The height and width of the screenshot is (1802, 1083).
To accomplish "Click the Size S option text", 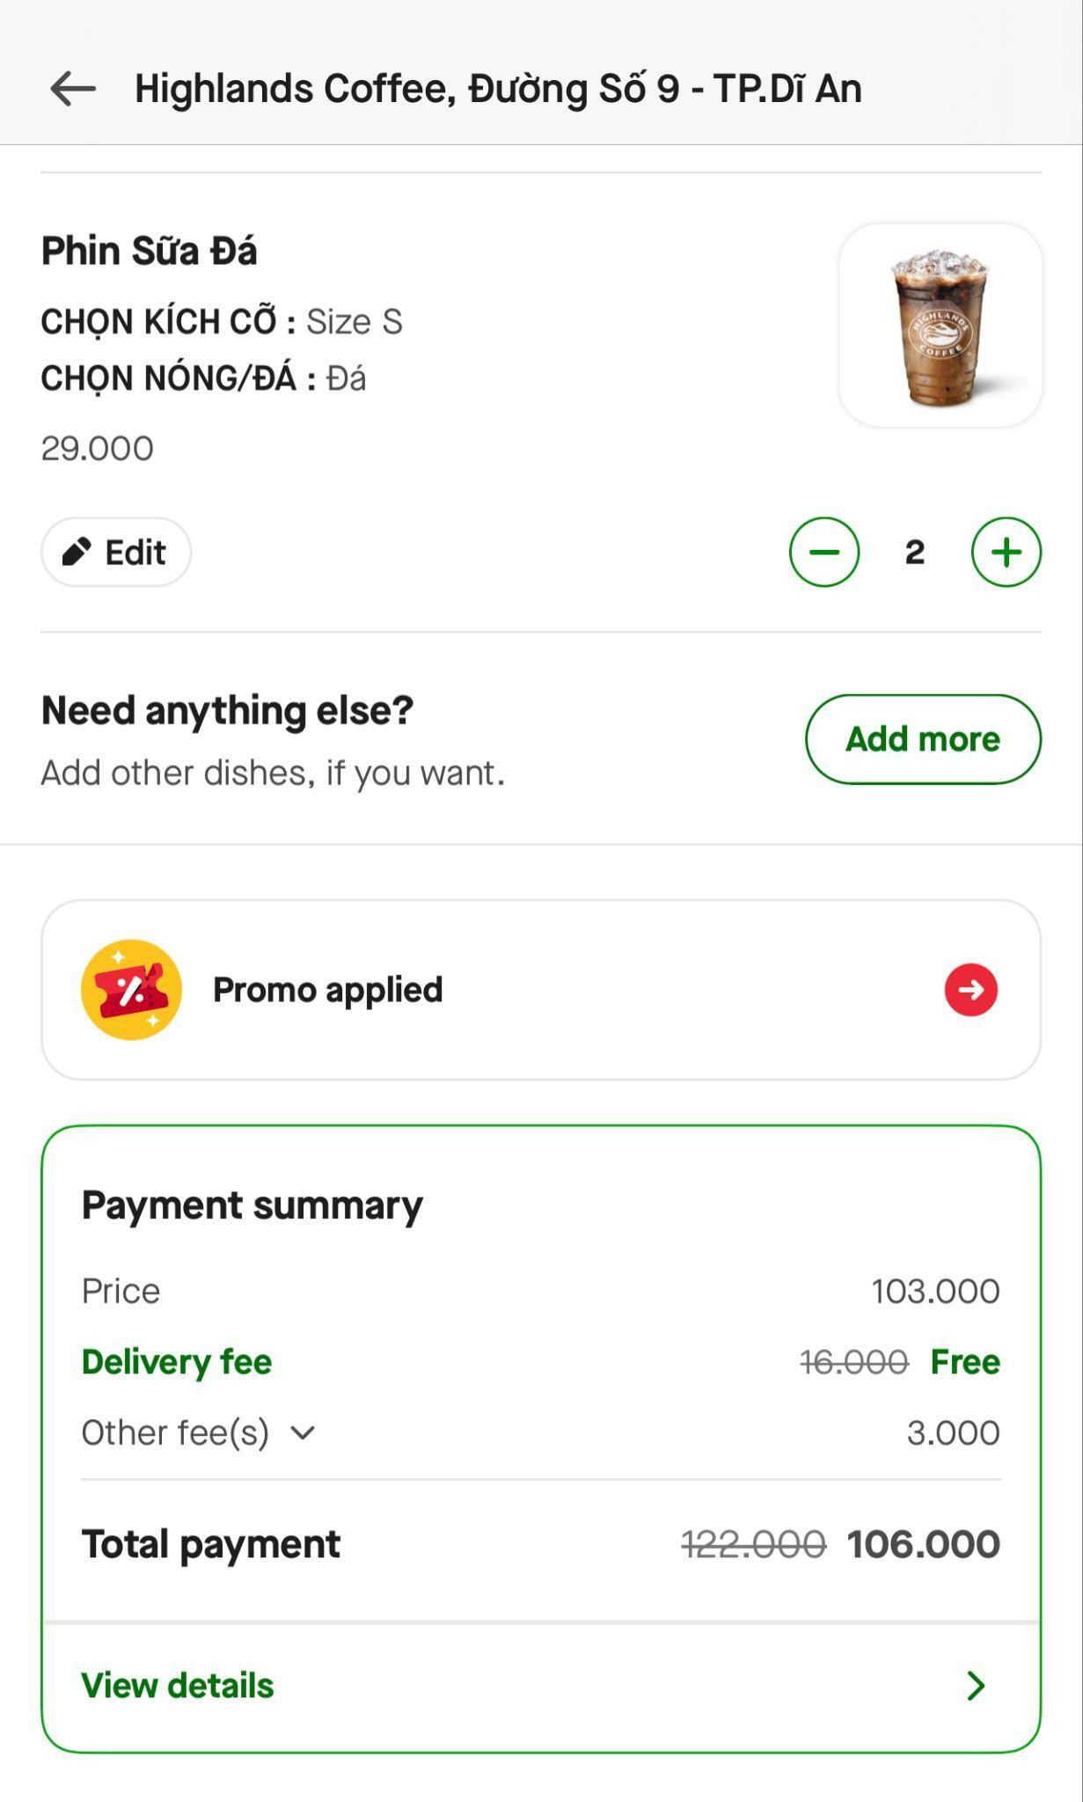I will click(x=354, y=322).
